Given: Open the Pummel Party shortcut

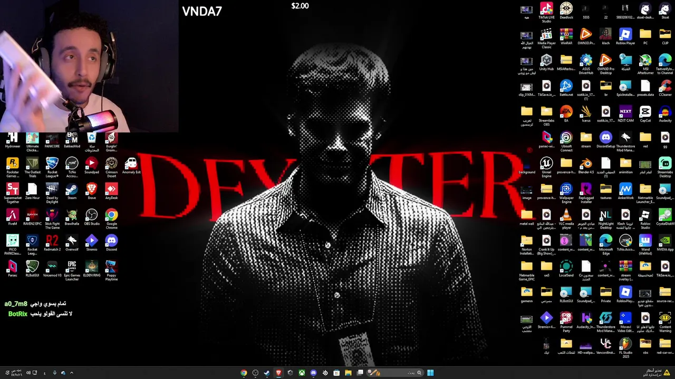Looking at the screenshot, I should click(x=566, y=322).
